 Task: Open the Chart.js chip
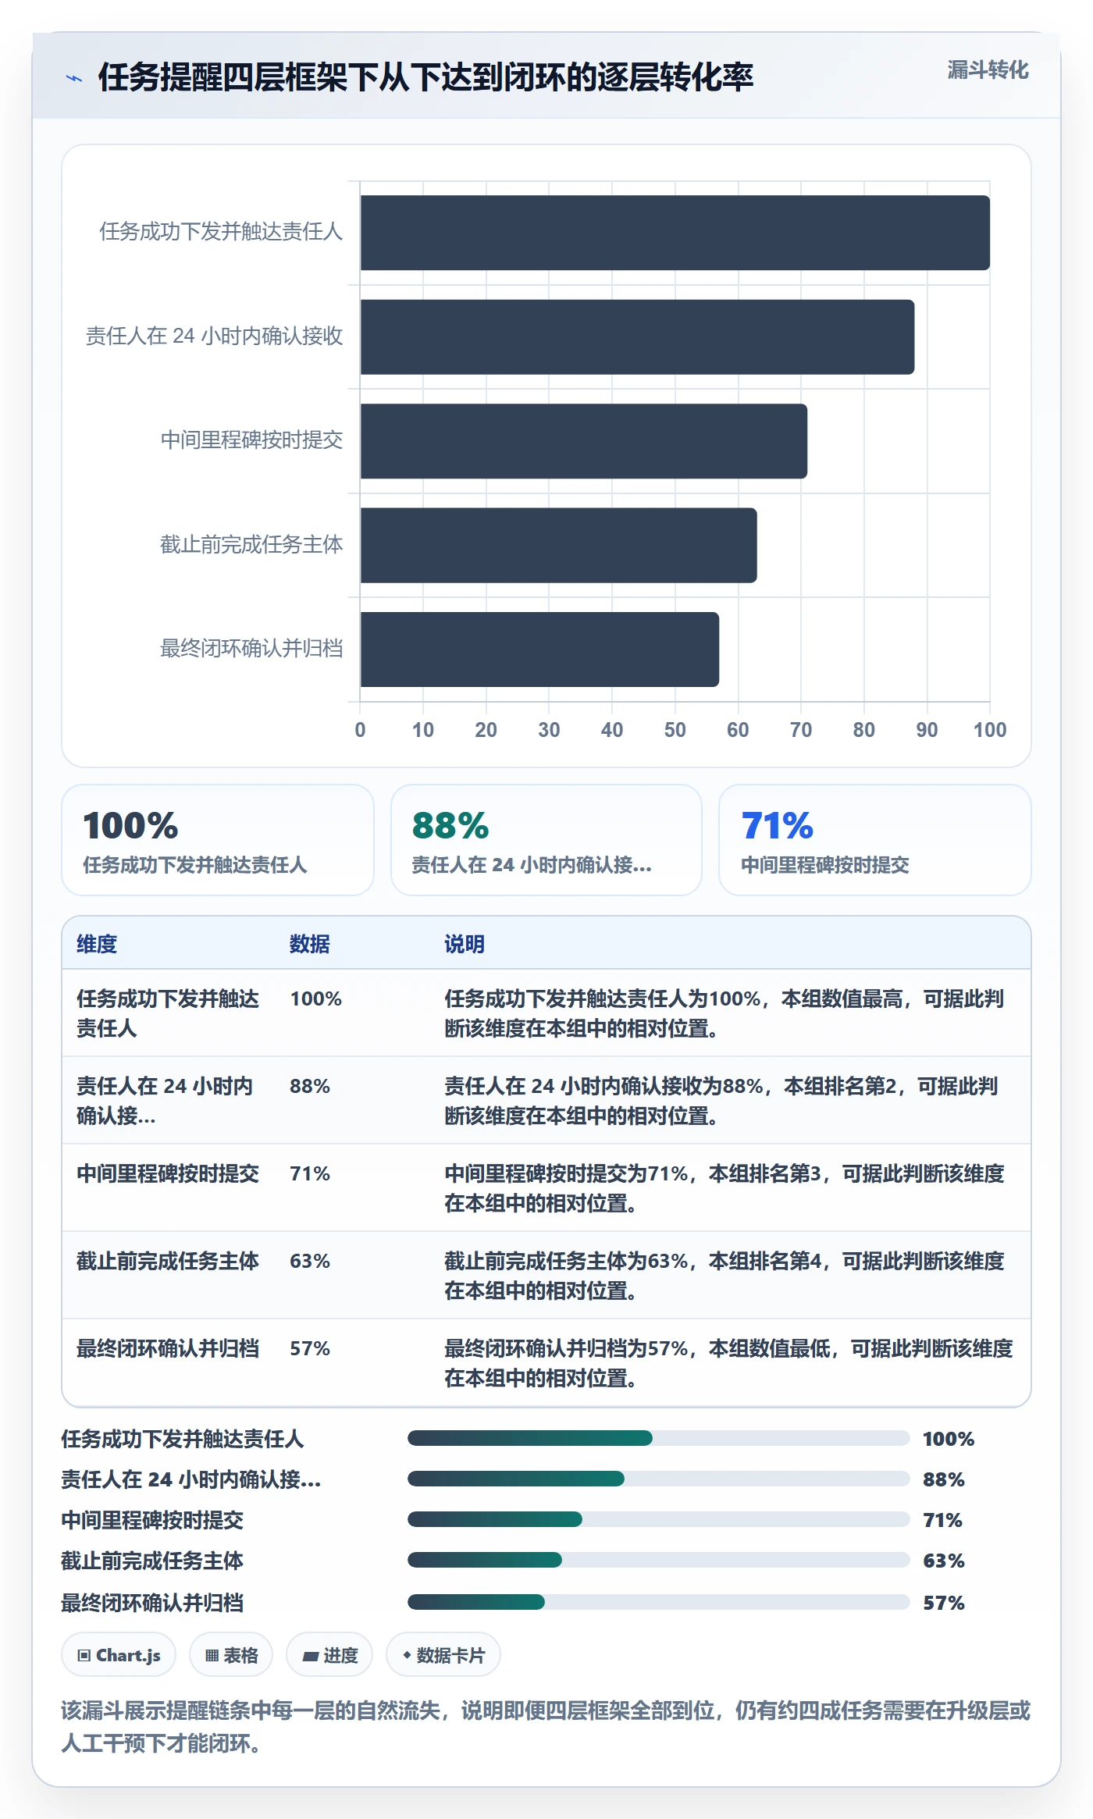pos(119,1655)
